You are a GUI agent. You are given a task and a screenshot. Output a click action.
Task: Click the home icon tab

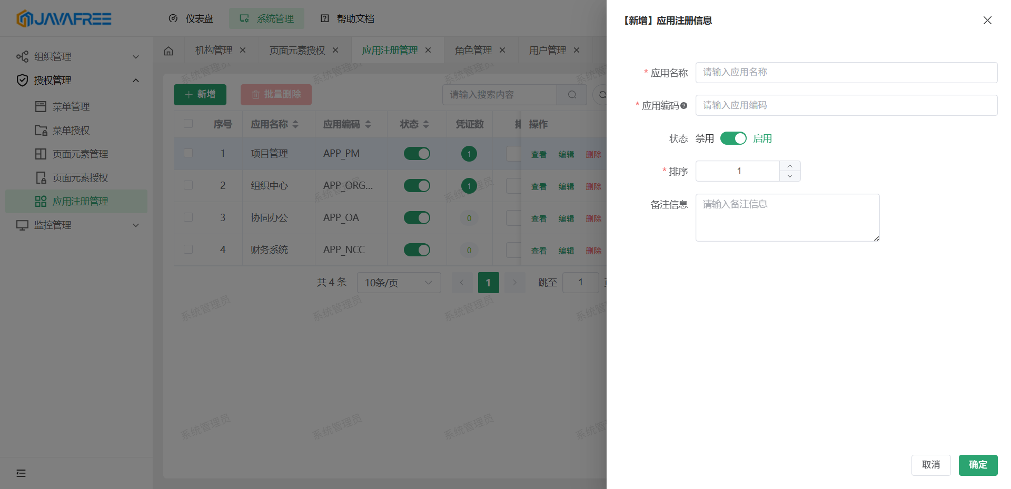pyautogui.click(x=168, y=50)
